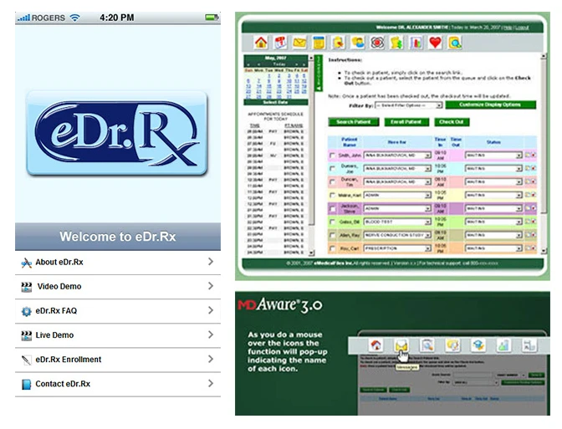
Task: Open About eDr.Rx menu item
Action: 118,263
